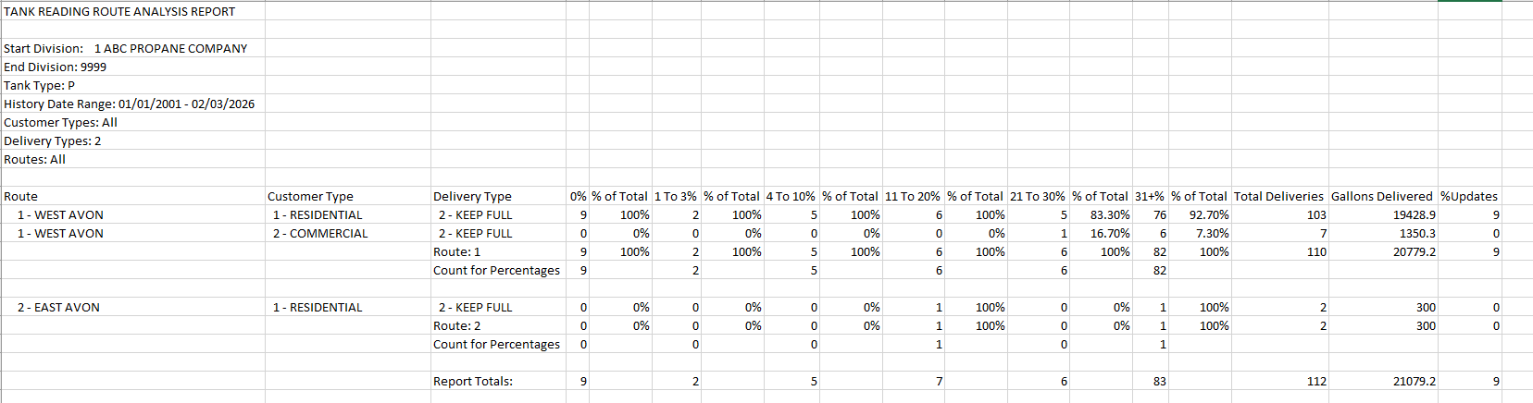This screenshot has height=403, width=1533.
Task: Click the %Updates header cell
Action: [x=1469, y=196]
